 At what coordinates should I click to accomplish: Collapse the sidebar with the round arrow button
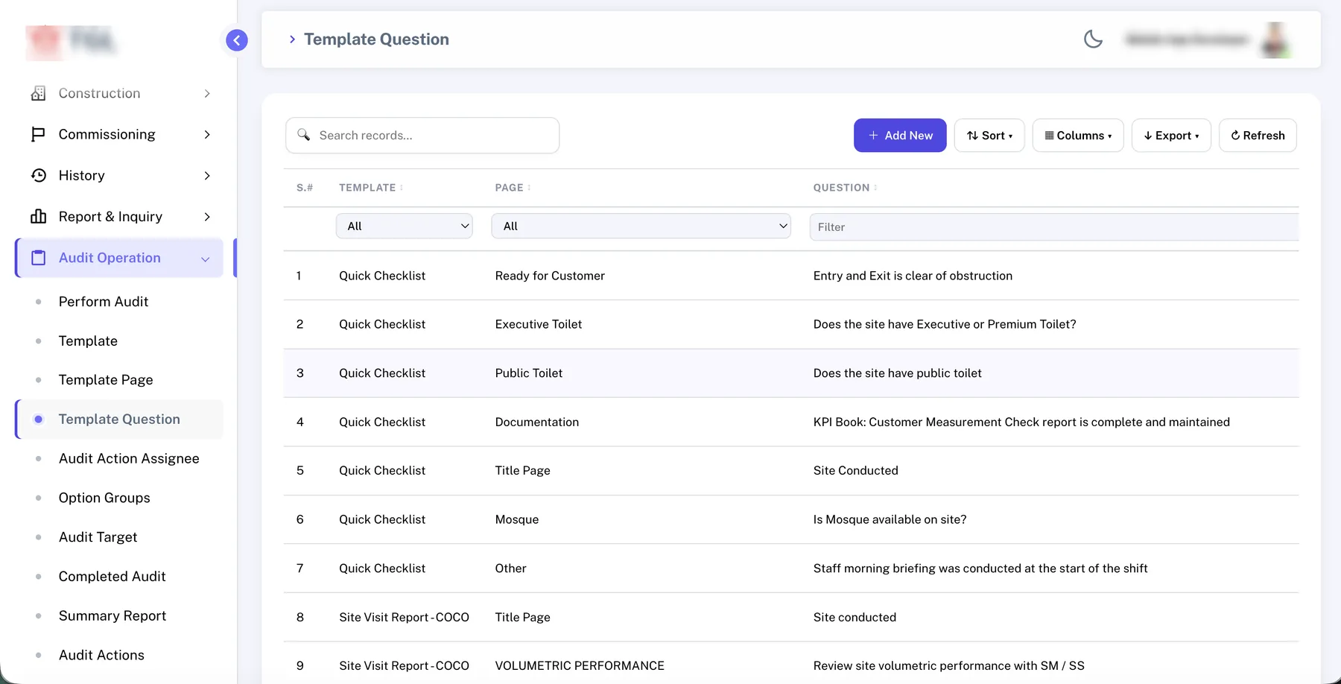point(237,40)
